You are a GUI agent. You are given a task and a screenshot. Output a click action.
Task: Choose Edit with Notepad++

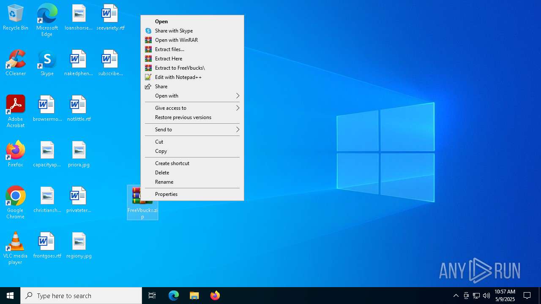(x=192, y=77)
